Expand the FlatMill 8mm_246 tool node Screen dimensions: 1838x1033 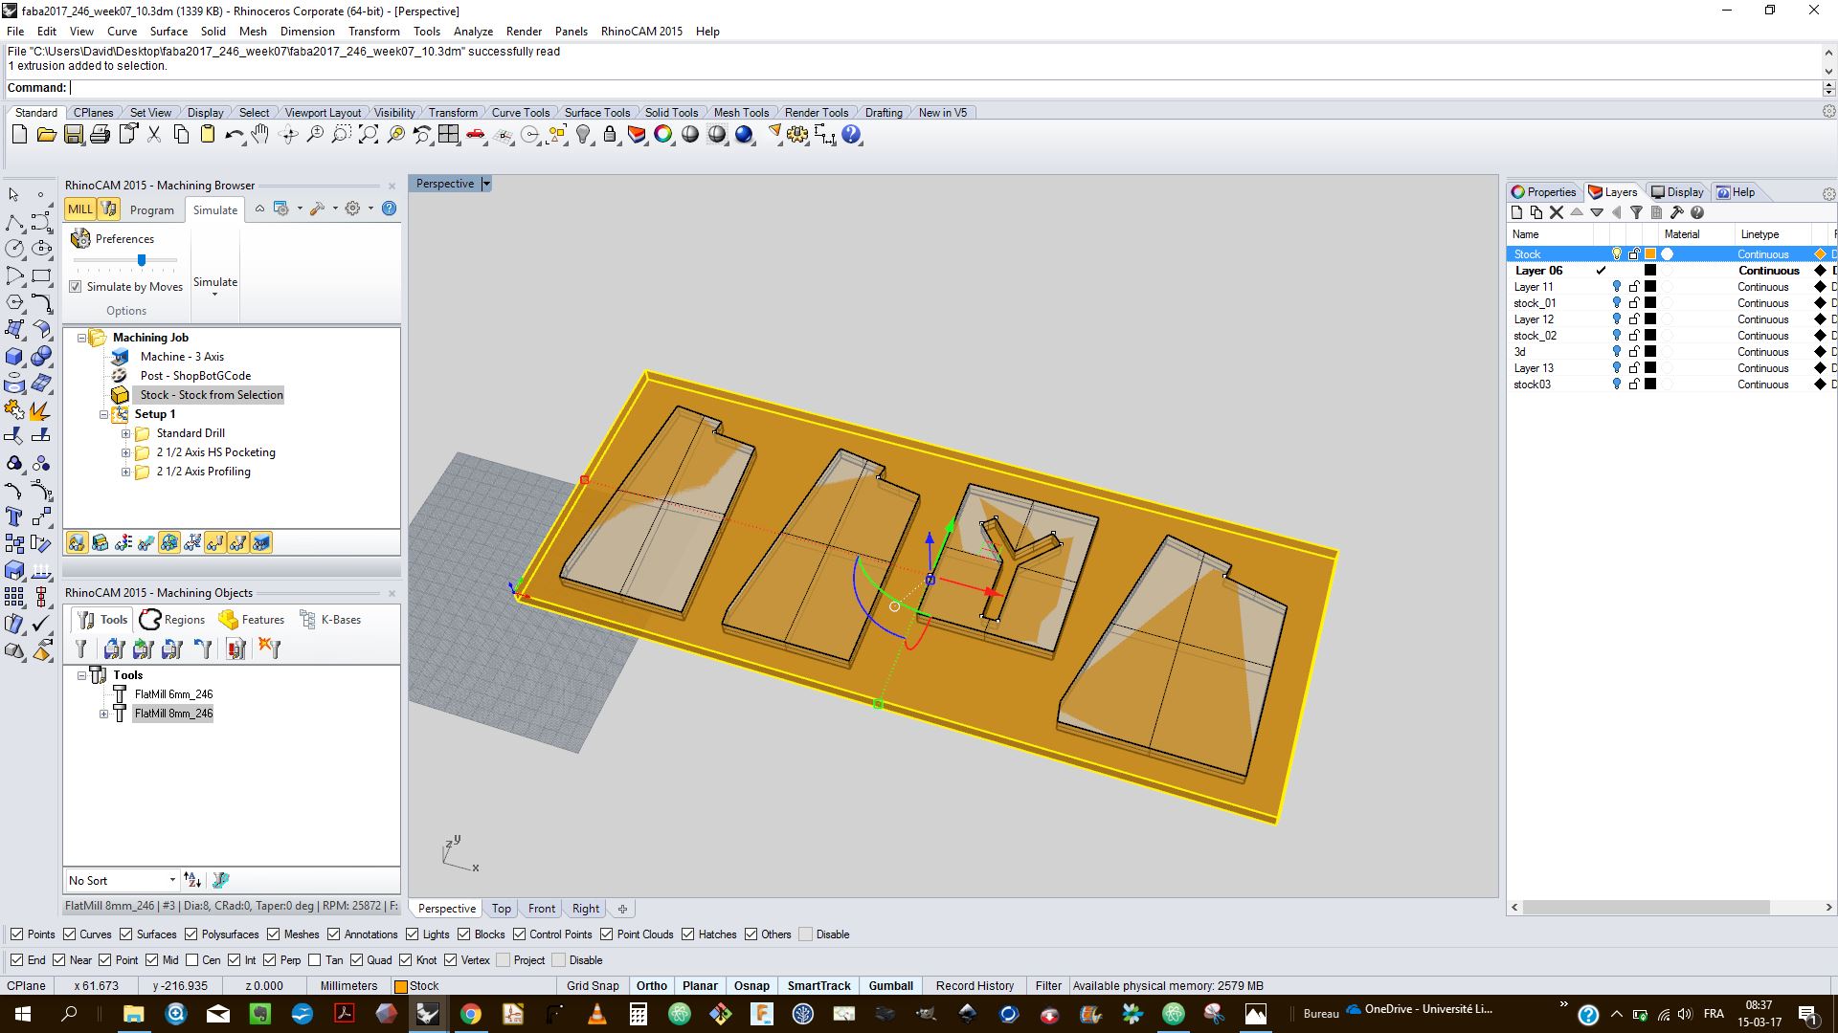103,714
